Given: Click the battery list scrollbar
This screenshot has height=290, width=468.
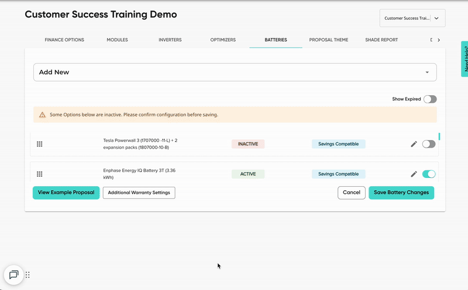Looking at the screenshot, I should pos(439,137).
